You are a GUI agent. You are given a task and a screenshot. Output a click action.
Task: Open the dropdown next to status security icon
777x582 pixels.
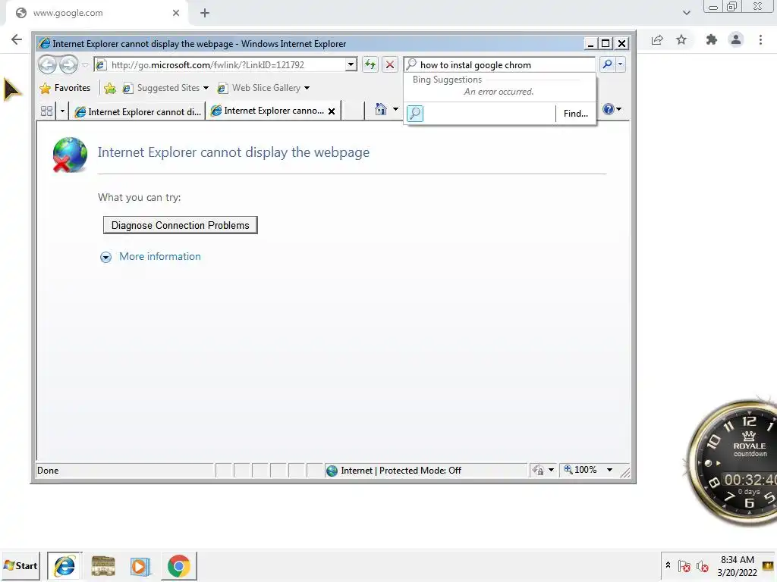tap(551, 470)
